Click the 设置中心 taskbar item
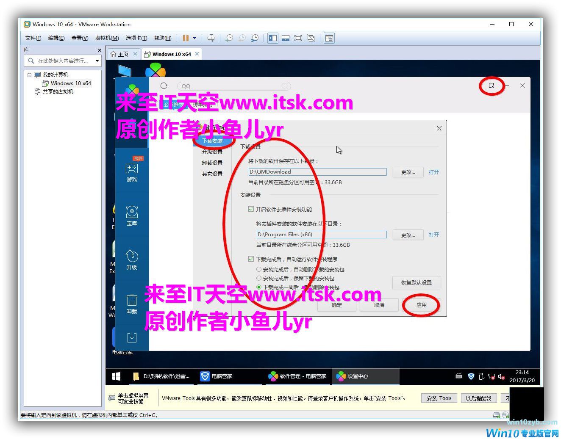Image resolution: width=561 pixels, height=439 pixels. [x=366, y=376]
